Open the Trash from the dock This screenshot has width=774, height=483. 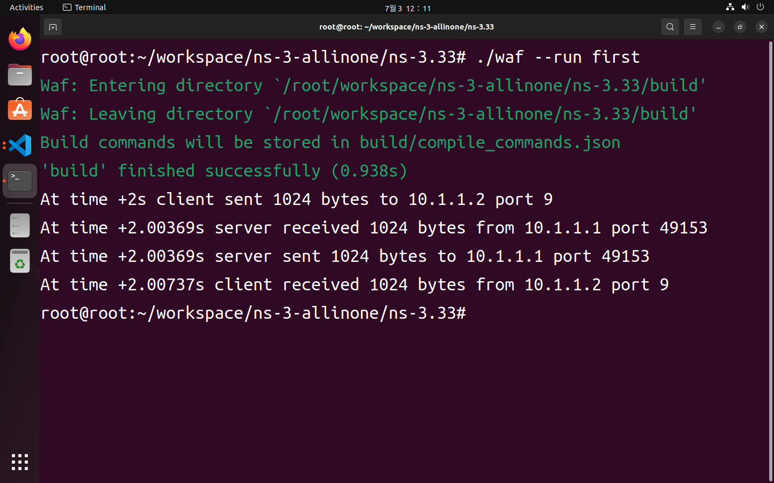pos(20,261)
